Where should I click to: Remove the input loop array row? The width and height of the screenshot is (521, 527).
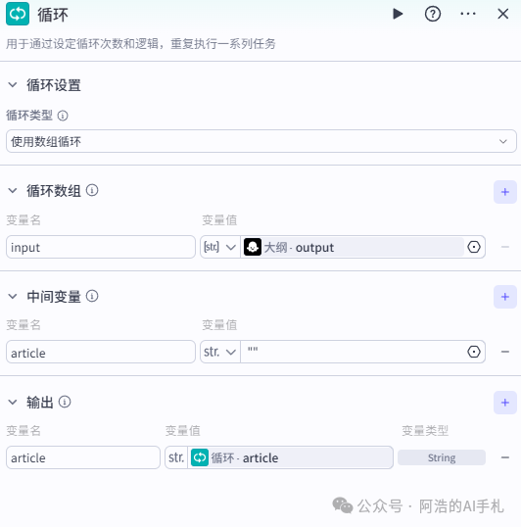click(505, 247)
